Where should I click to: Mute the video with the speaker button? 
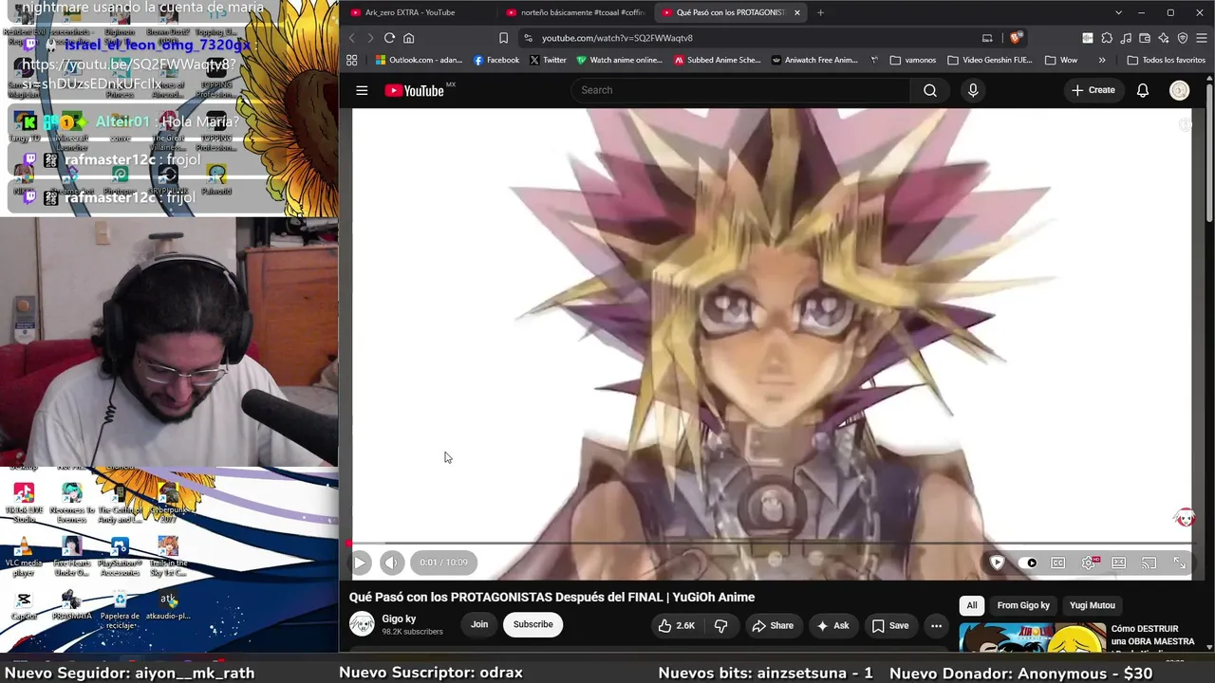[x=391, y=563]
